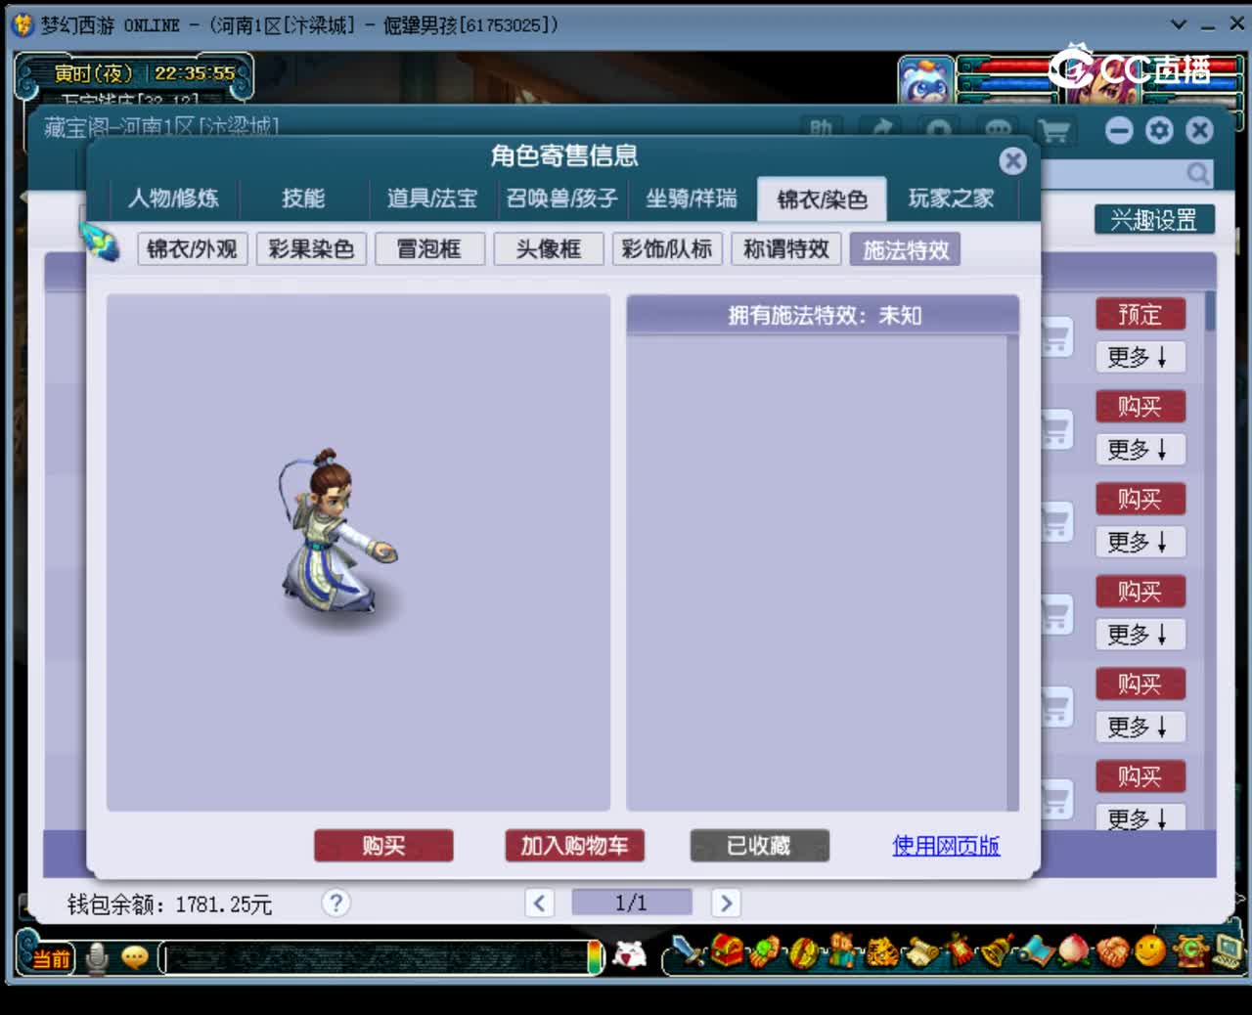Click the 兴趣设置 button
This screenshot has height=1015, width=1252.
tap(1154, 220)
